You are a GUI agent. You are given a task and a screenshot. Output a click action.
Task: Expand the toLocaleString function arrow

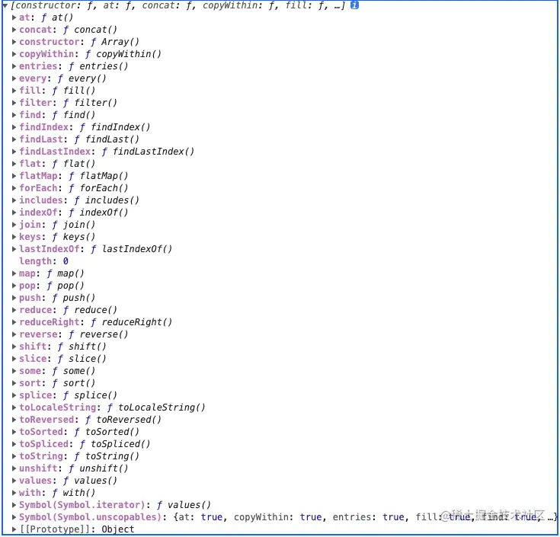click(x=14, y=407)
